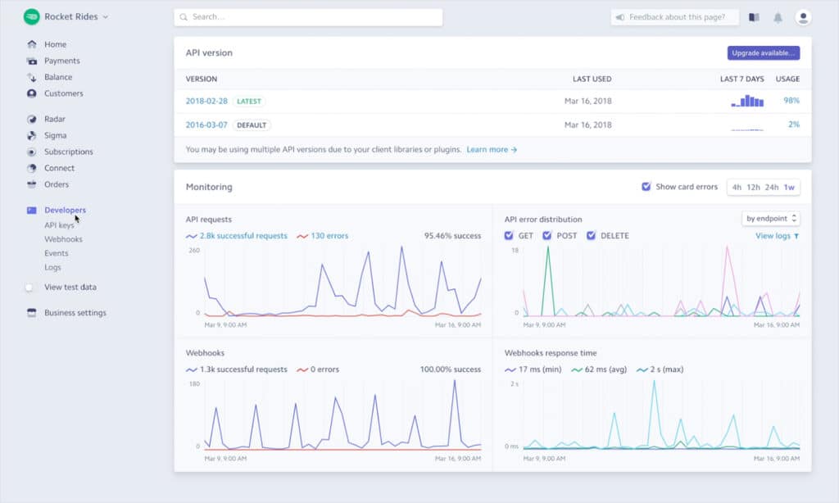Click inside the Search field
Screen dimensions: 839x503
[307, 16]
